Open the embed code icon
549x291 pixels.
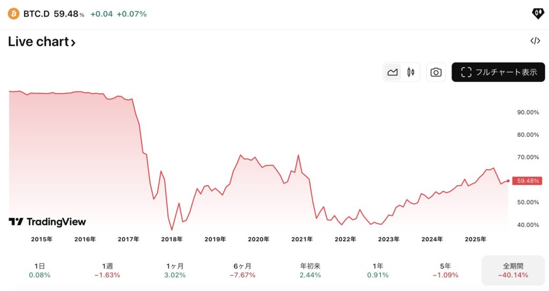pyautogui.click(x=535, y=41)
